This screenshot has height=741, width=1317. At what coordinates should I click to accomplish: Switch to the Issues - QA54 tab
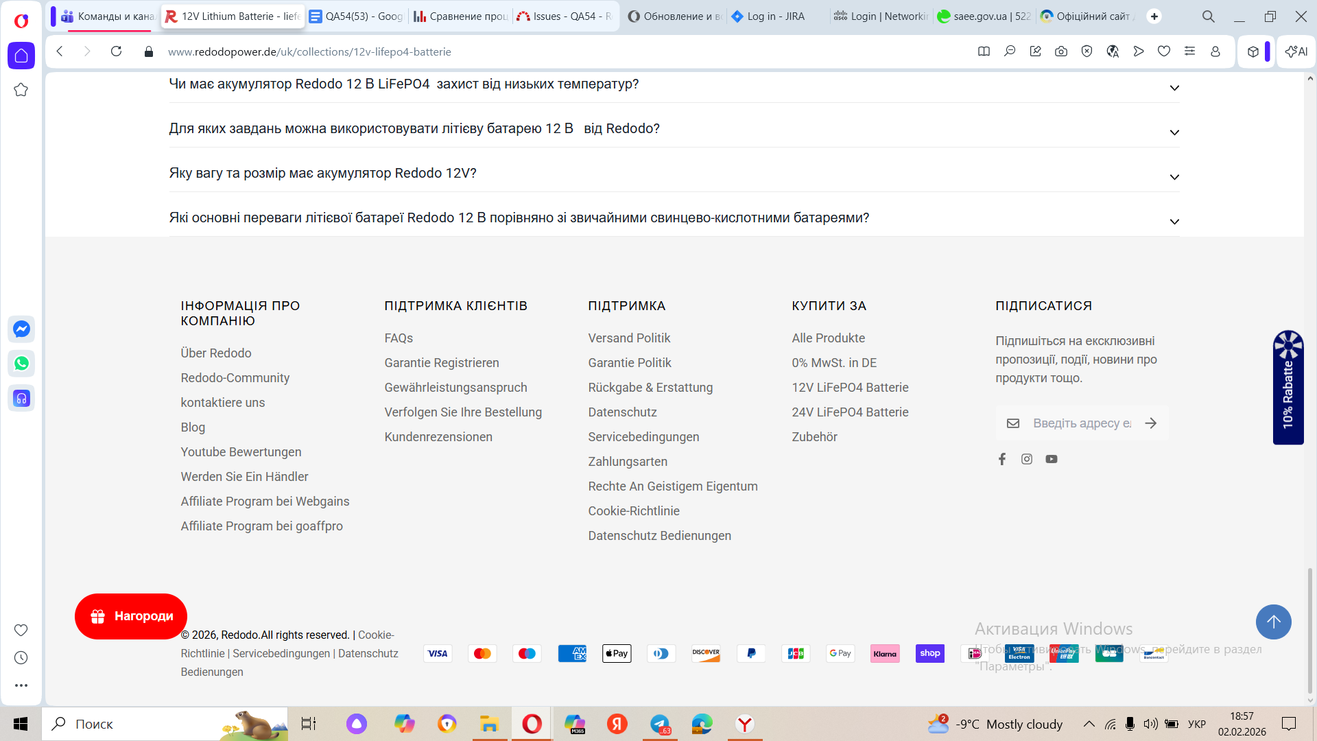[x=564, y=16]
